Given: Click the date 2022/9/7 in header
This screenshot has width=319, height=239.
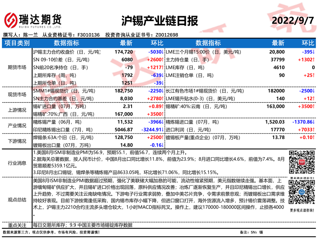Looking at the screenshot, I should click(292, 20).
